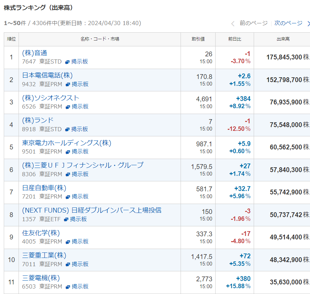Go to 次のページ

point(288,23)
